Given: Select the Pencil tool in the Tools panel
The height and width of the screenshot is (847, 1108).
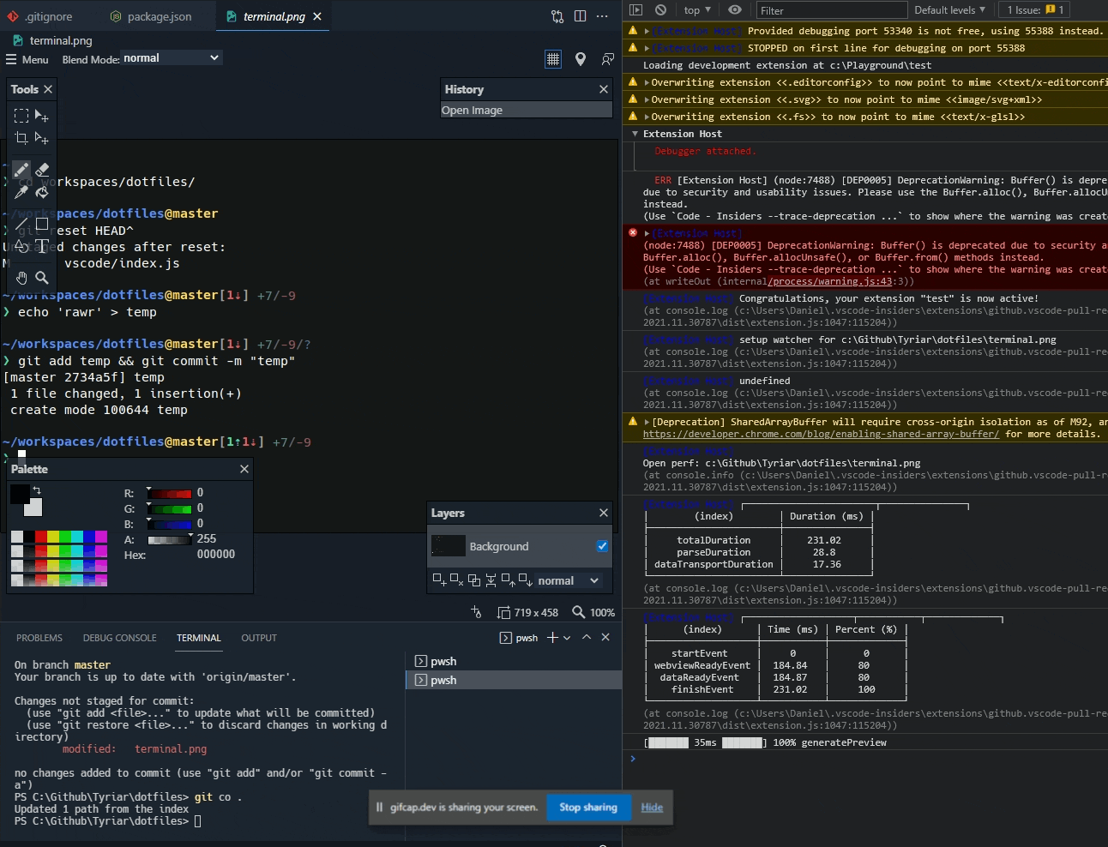Looking at the screenshot, I should [x=21, y=170].
